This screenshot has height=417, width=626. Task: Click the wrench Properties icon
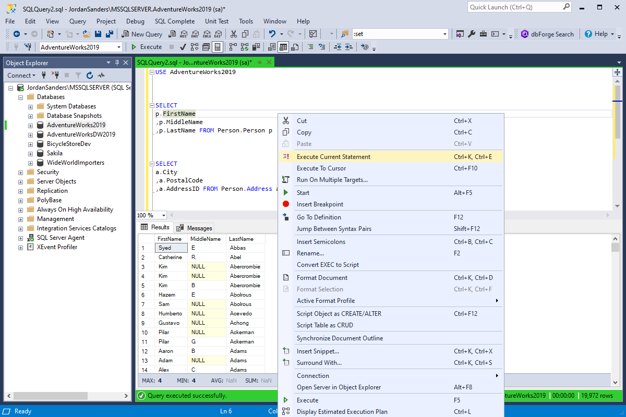point(472,34)
